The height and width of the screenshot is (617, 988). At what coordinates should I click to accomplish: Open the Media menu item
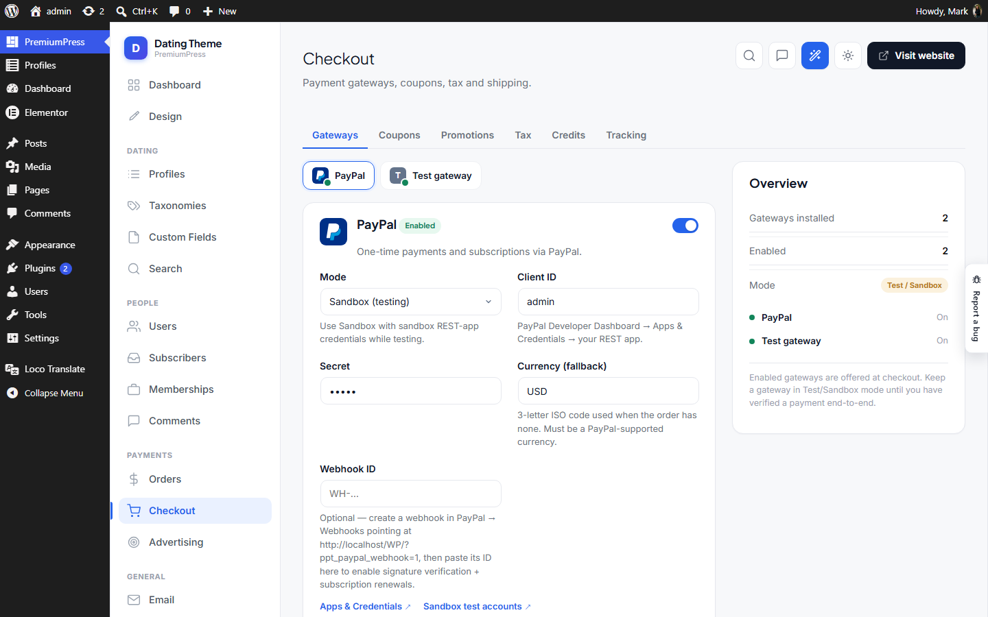55,167
